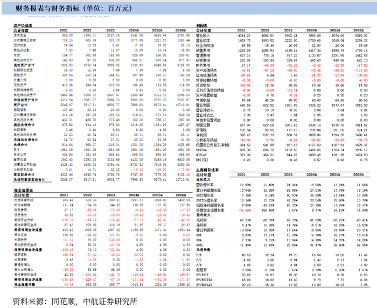377x308 pixels.
Task: Click the 资产总计 row label
Action: (20, 105)
